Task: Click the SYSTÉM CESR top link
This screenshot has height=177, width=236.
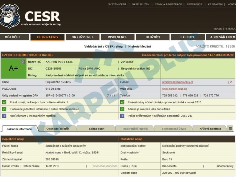Action: click(x=117, y=4)
